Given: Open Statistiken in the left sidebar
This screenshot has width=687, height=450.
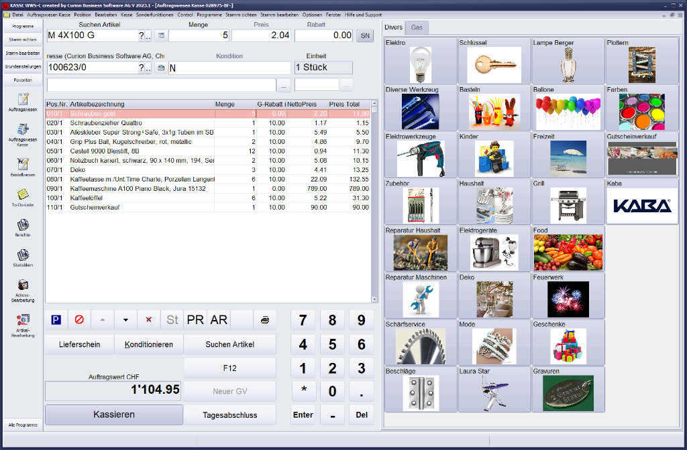Looking at the screenshot, I should (23, 257).
